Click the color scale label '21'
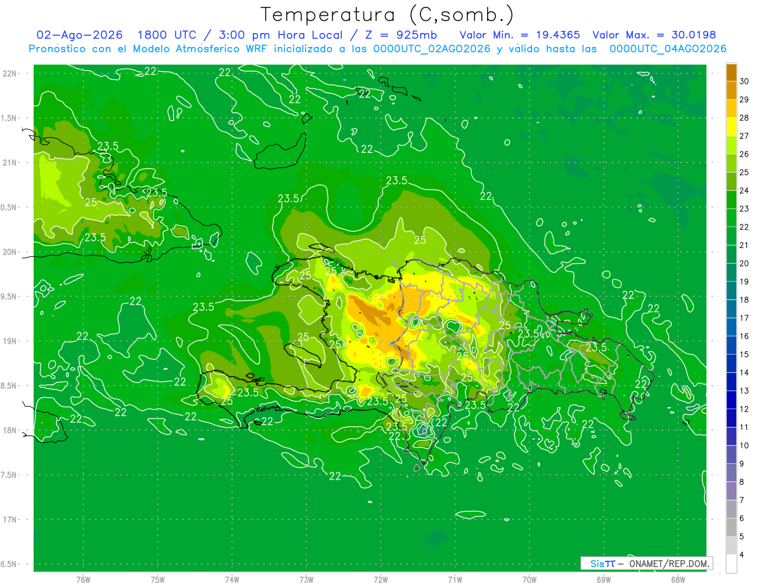 745,245
